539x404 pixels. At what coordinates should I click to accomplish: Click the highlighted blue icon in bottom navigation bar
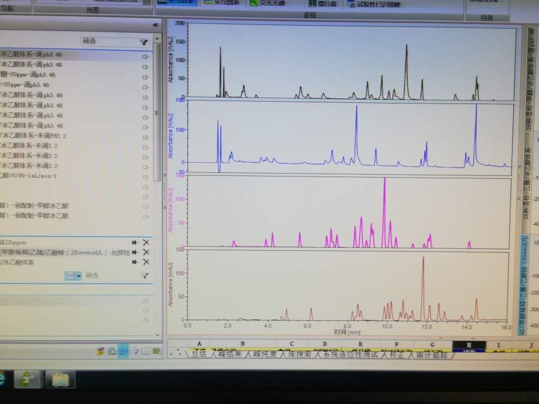[123, 351]
